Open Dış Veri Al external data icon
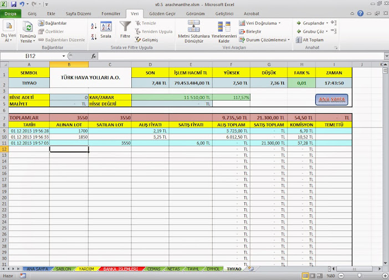This screenshot has width=389, height=280. tap(8, 25)
